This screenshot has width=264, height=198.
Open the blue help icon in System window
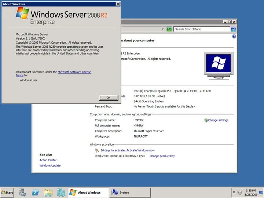point(234,36)
